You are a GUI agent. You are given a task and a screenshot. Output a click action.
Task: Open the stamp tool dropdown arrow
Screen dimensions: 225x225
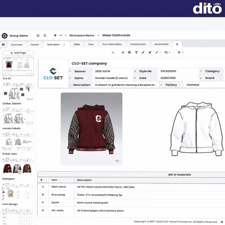183,52
